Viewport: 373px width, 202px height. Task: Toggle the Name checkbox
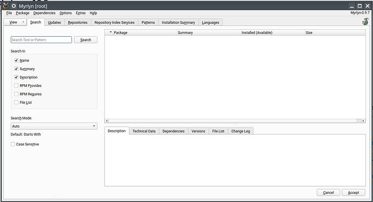(x=16, y=60)
